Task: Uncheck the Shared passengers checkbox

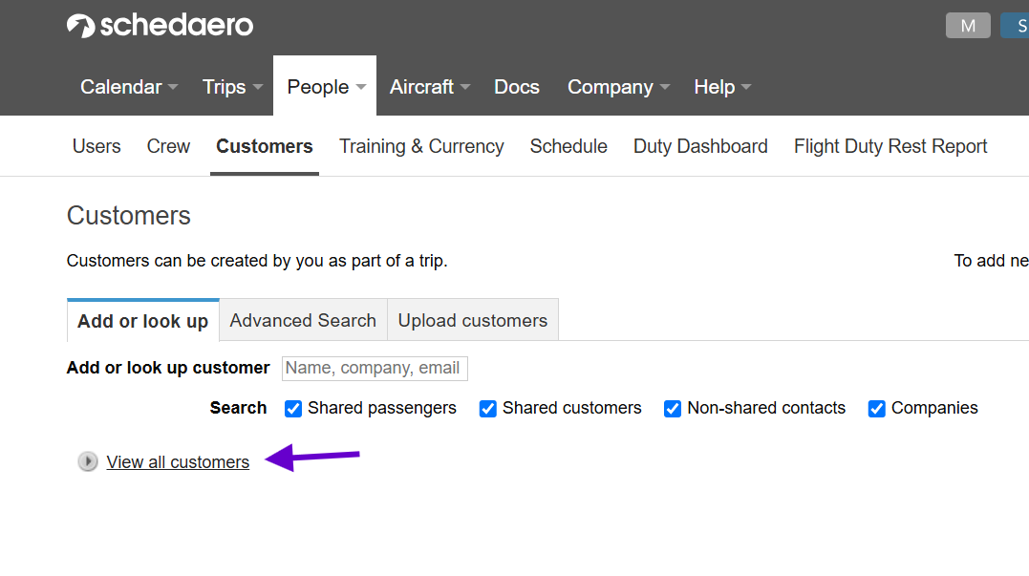Action: point(293,409)
